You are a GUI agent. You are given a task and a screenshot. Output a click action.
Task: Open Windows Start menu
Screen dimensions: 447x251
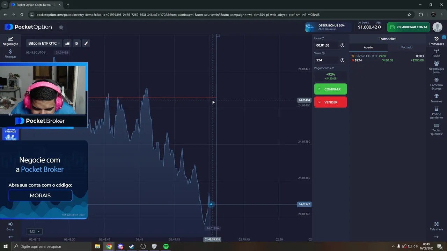(x=6, y=246)
